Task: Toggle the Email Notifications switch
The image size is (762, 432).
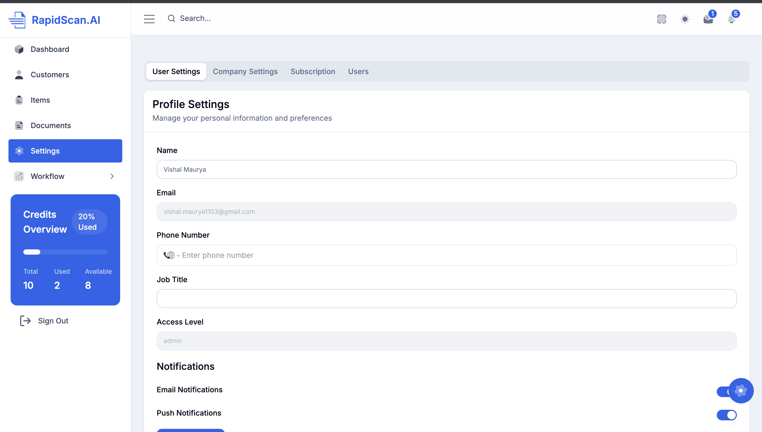Action: (722, 392)
